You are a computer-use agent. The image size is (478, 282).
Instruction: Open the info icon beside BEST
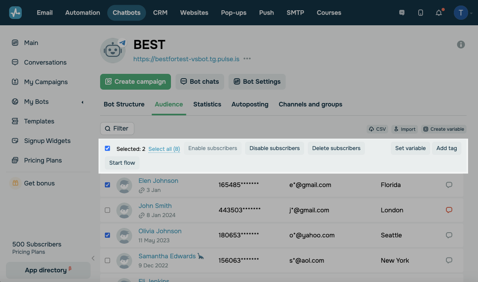(x=461, y=45)
